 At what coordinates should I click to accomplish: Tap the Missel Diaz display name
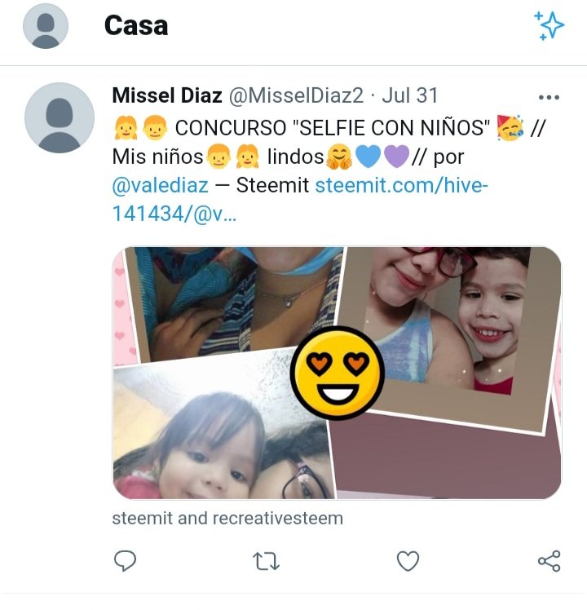click(167, 95)
